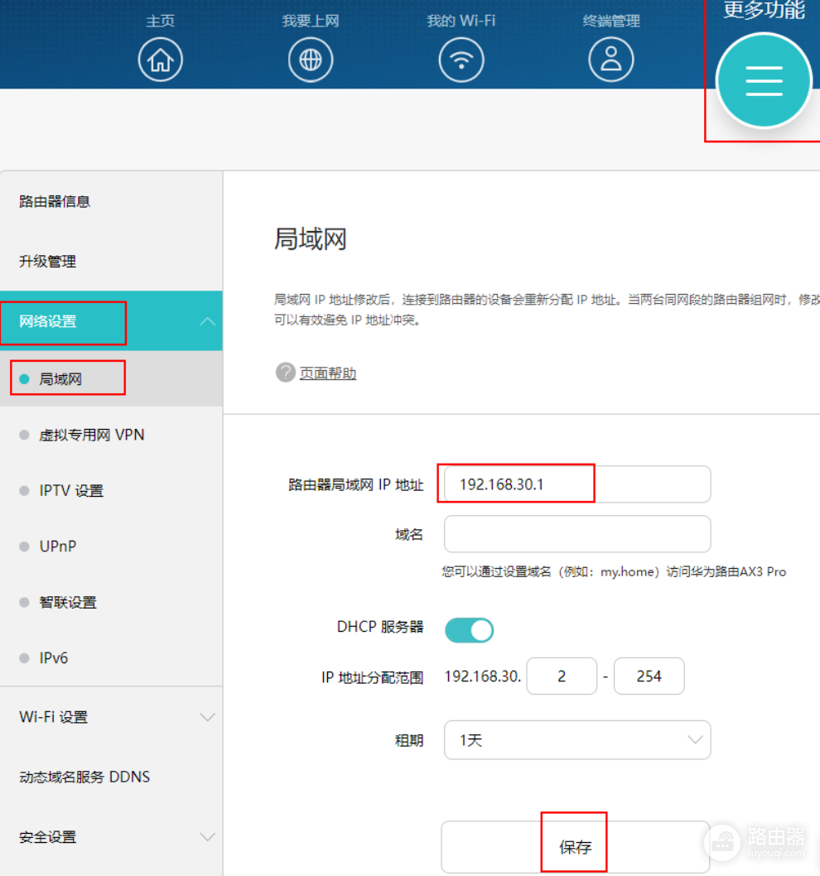
Task: Click the 更多功能 hamburger menu icon
Action: pyautogui.click(x=764, y=80)
